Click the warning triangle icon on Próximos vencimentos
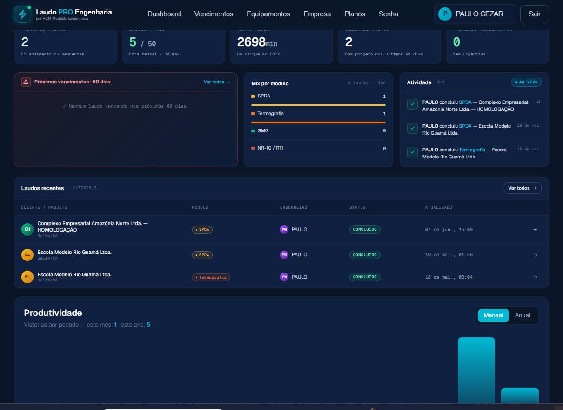Screen dimensions: 563x410 tap(26, 82)
